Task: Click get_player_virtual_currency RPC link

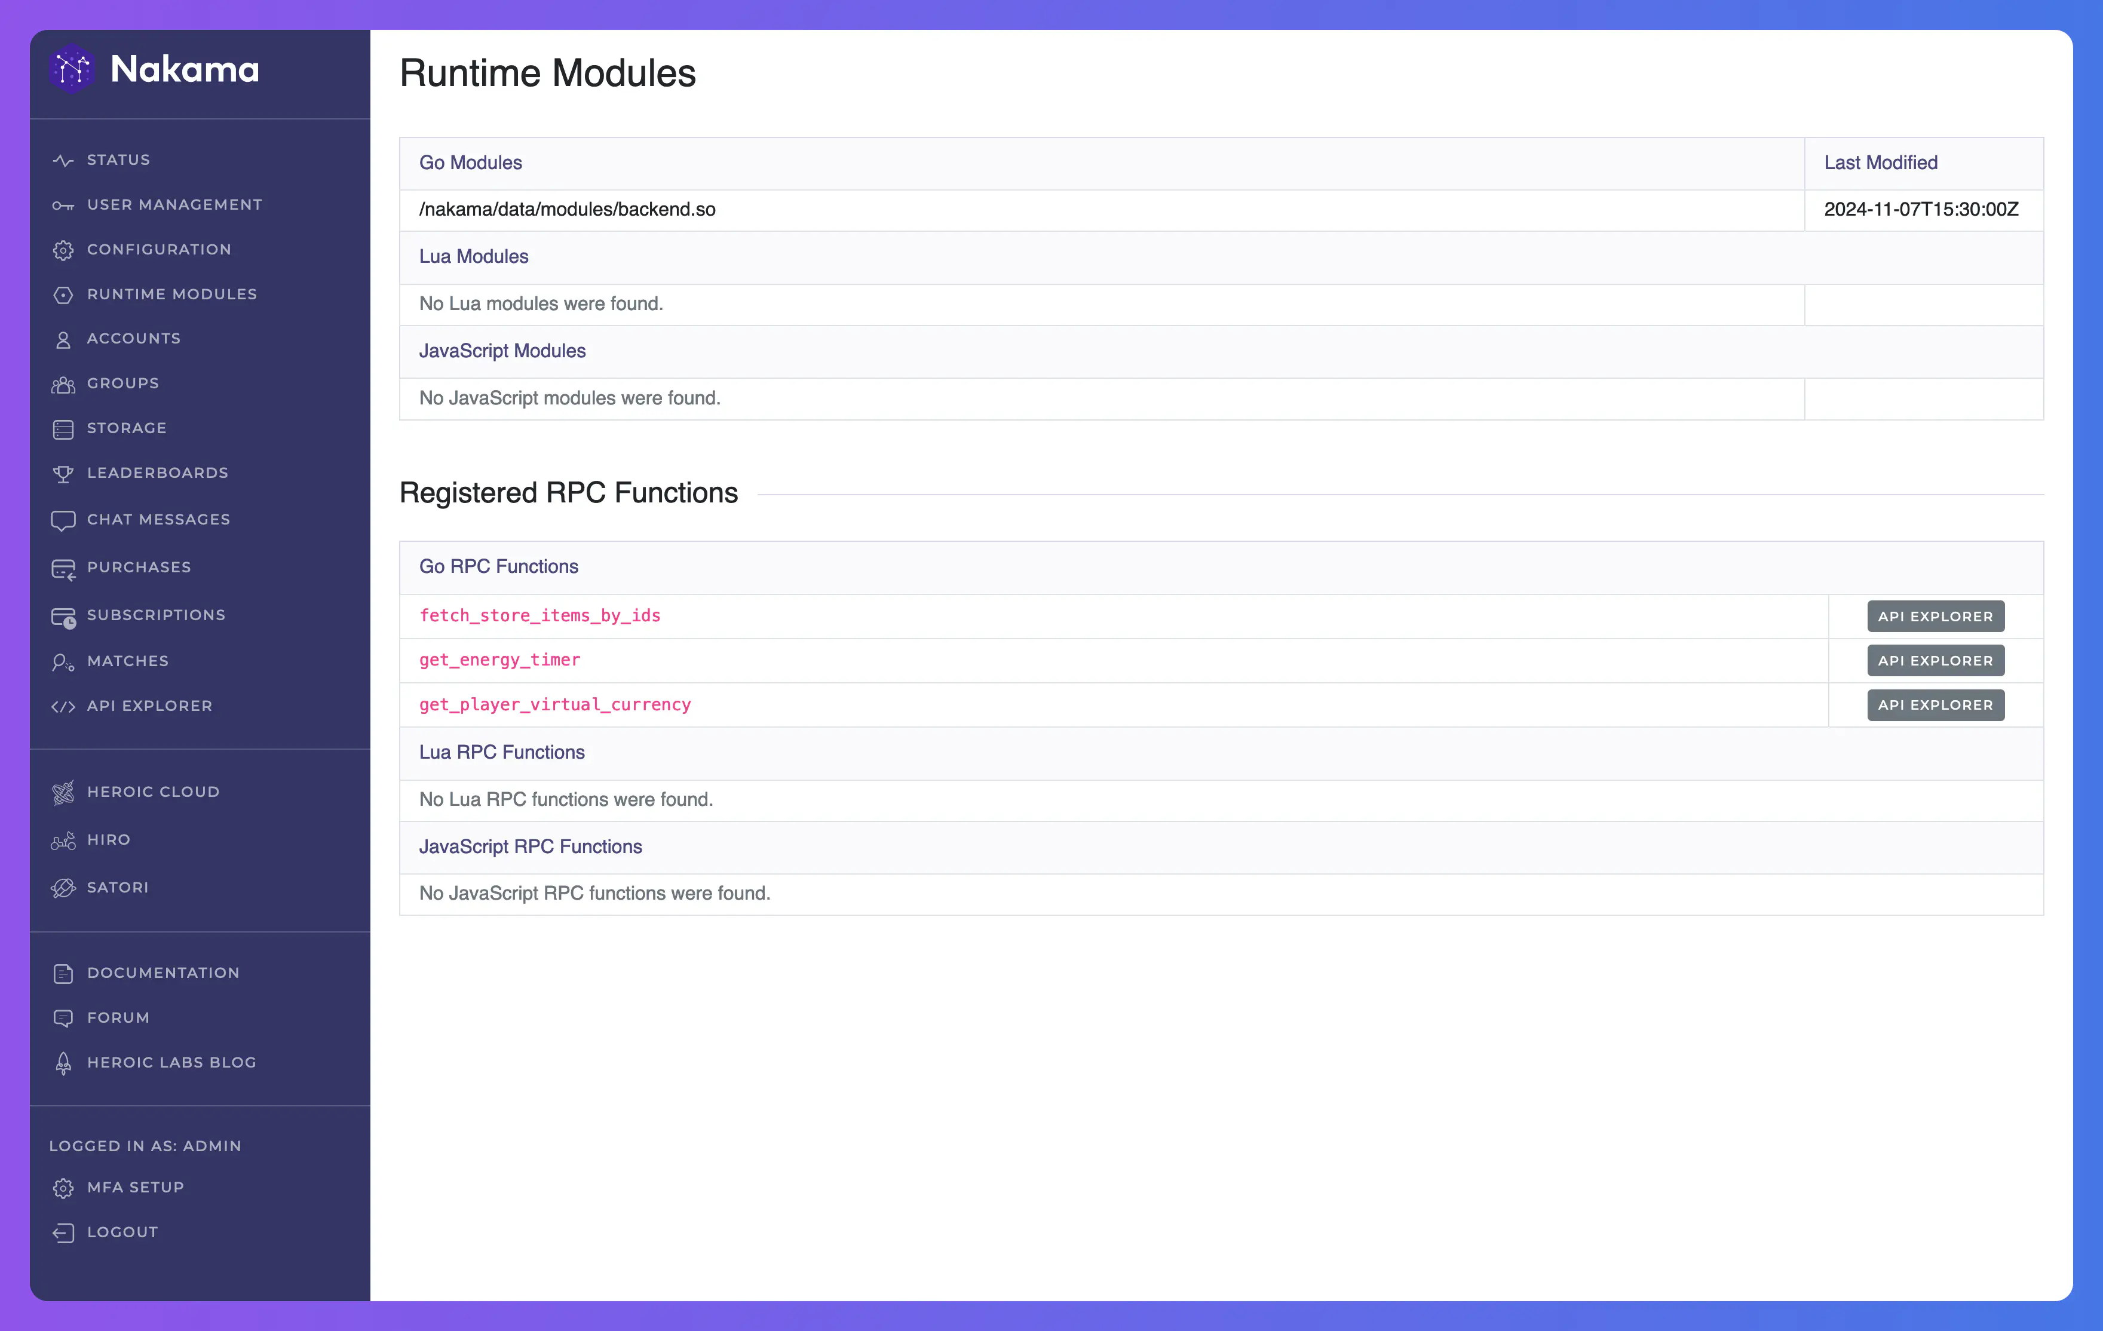Action: pos(555,704)
